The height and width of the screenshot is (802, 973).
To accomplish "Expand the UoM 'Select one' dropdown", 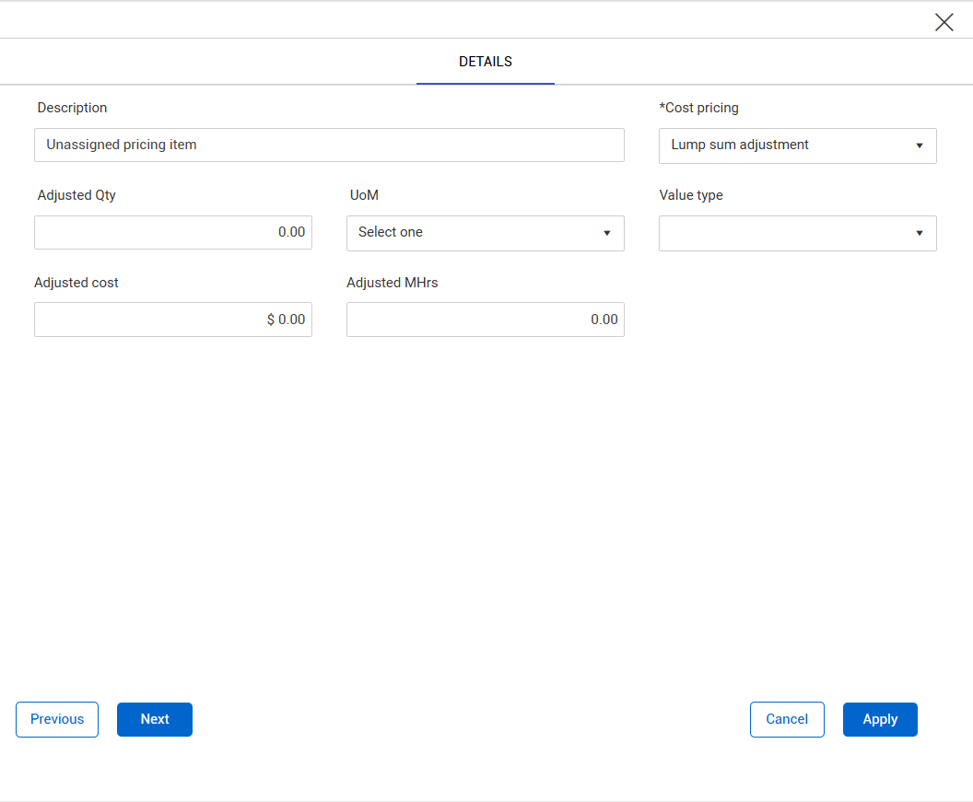I will coord(485,233).
